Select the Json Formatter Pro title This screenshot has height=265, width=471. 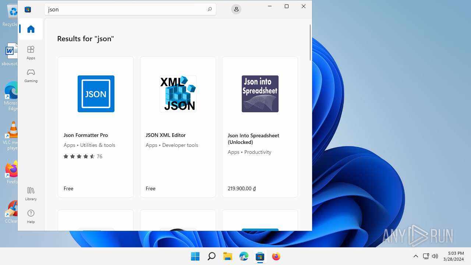coord(86,135)
